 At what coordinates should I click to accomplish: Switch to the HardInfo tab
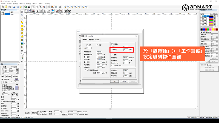point(98,40)
